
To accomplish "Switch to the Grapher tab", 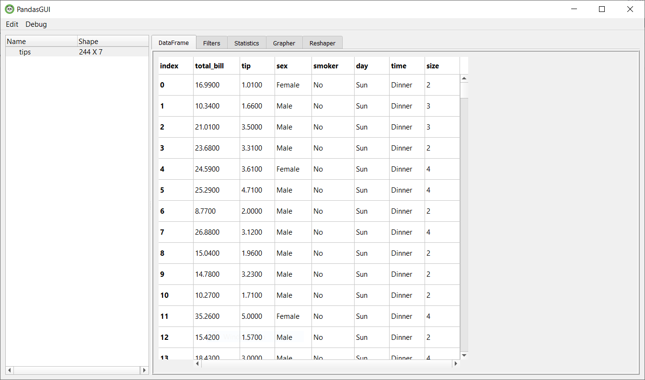I will point(284,43).
